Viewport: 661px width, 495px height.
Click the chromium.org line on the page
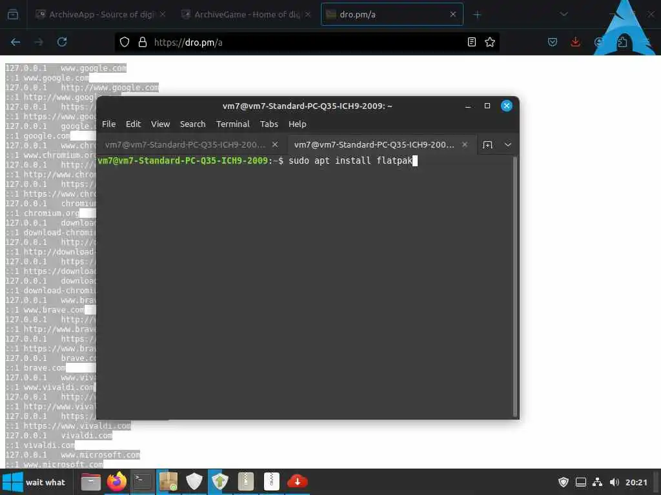click(x=42, y=213)
